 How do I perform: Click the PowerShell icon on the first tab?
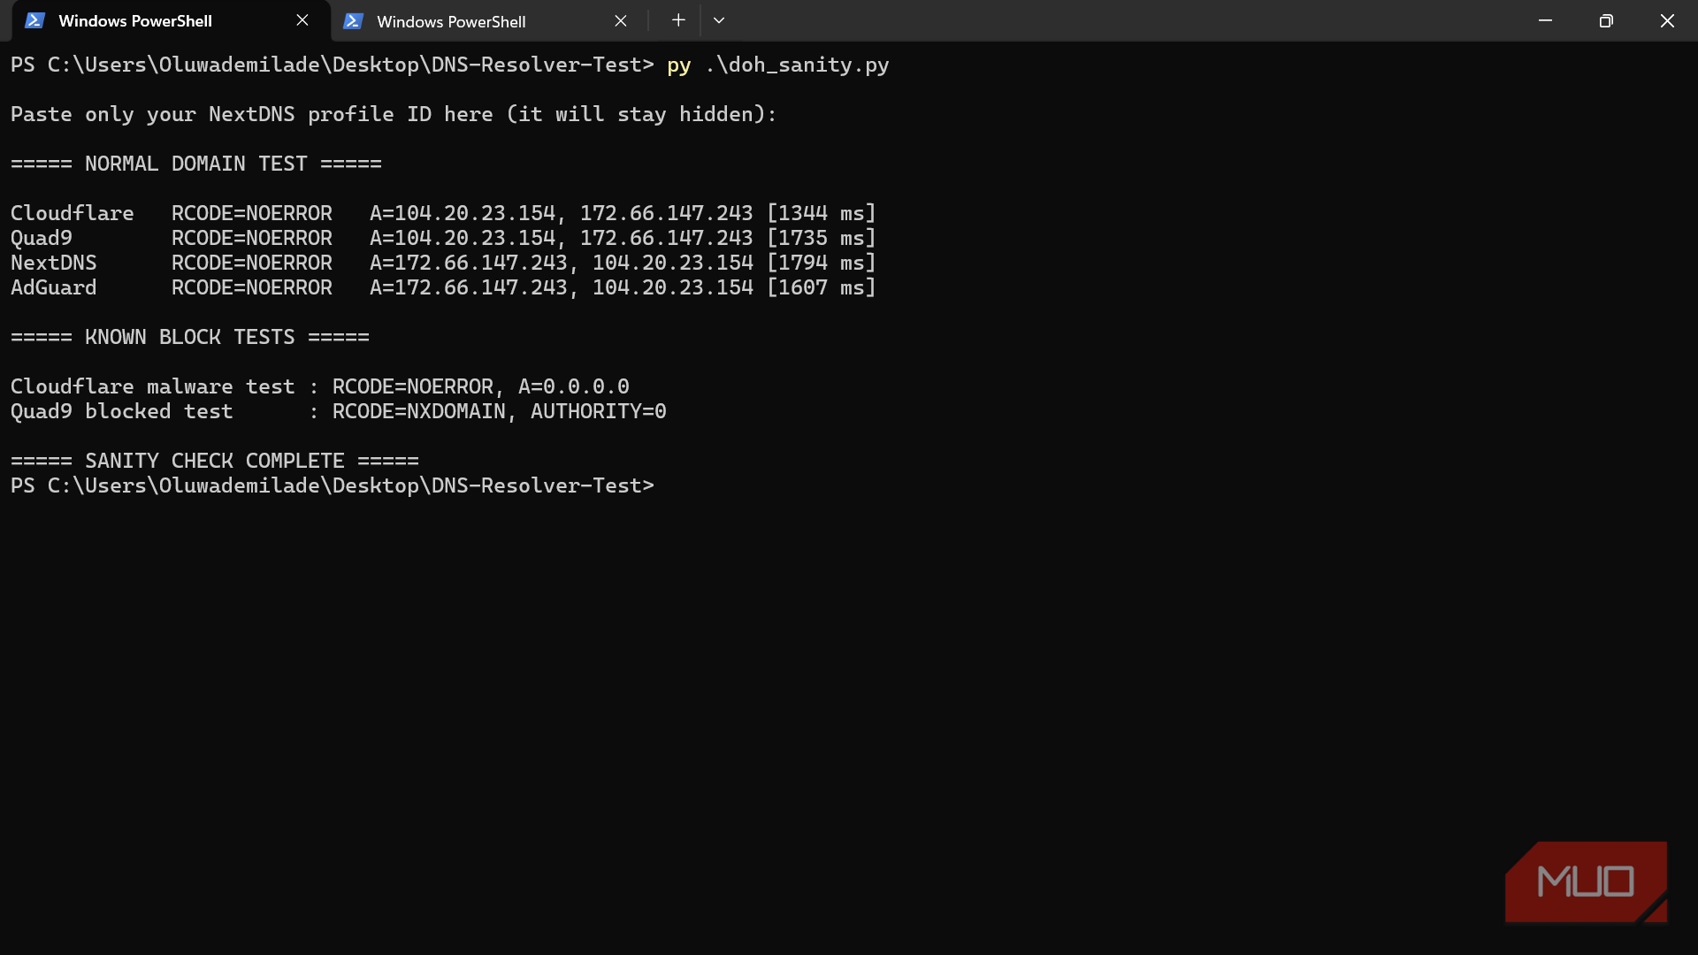point(34,20)
